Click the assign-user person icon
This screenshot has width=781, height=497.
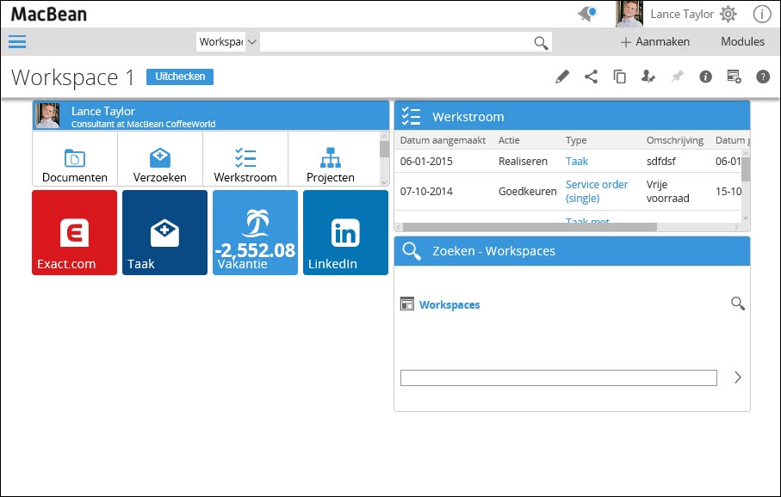coord(648,77)
